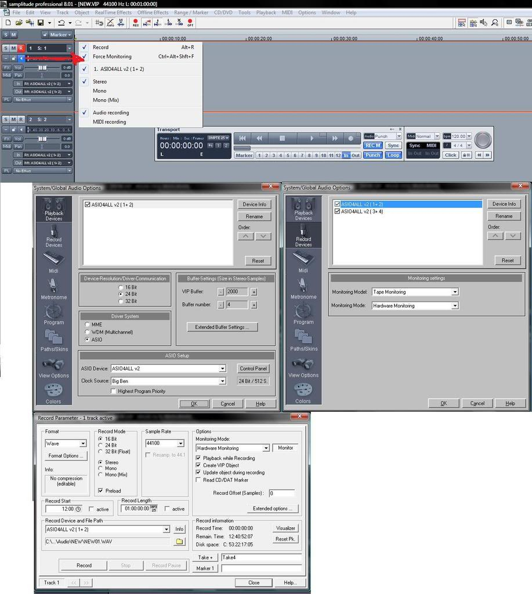The image size is (532, 594).
Task: Arm track 2 with its R button
Action: [21, 119]
